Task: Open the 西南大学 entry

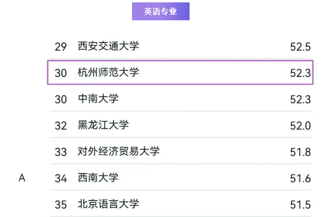Action: [98, 178]
